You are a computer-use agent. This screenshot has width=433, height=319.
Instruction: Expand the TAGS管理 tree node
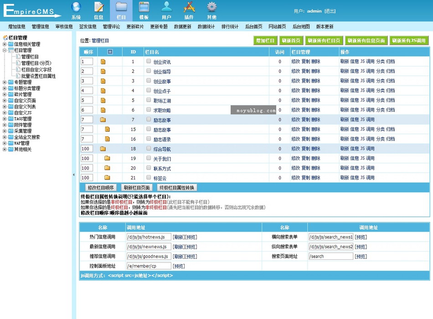click(x=5, y=119)
